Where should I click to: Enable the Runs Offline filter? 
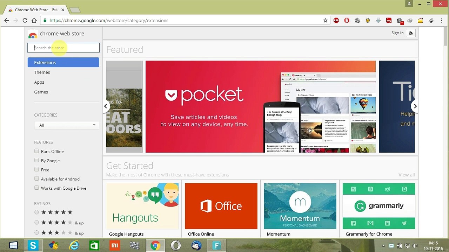click(x=36, y=151)
